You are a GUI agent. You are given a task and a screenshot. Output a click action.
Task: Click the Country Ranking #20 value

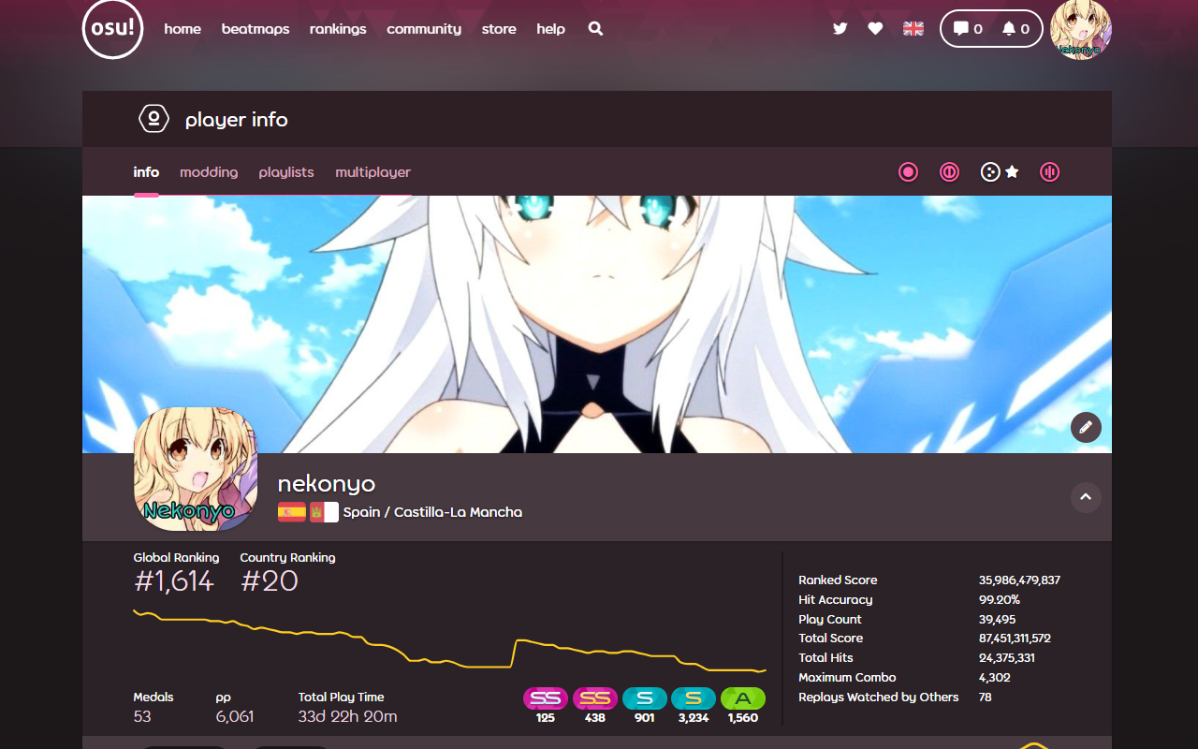point(270,581)
